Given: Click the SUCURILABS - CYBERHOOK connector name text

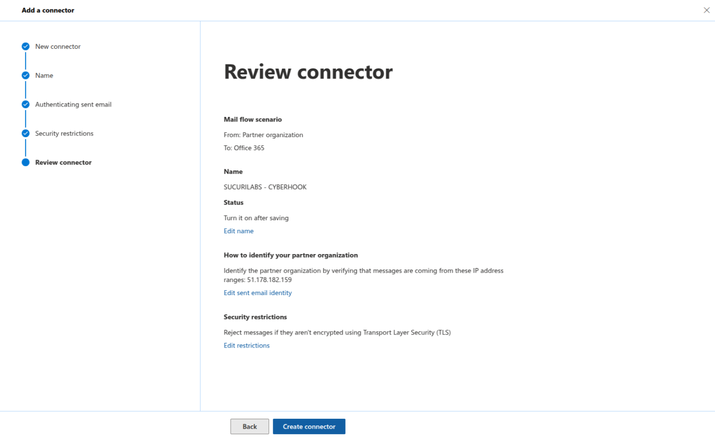Looking at the screenshot, I should click(265, 186).
